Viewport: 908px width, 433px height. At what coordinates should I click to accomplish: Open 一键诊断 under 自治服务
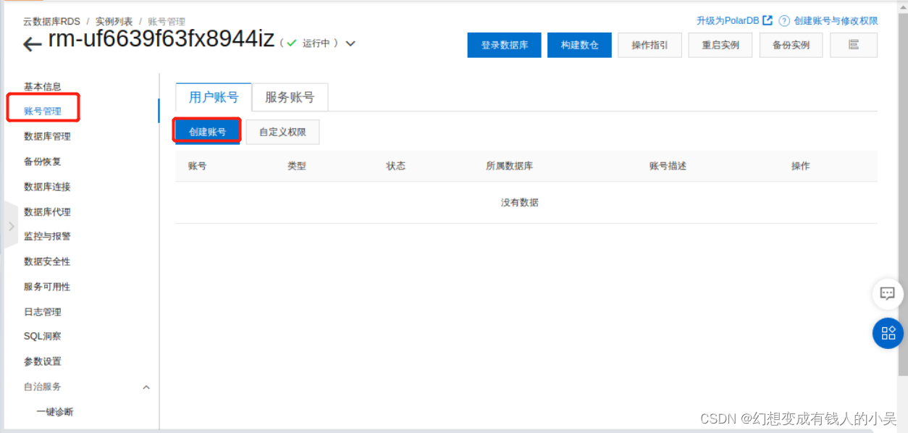point(55,412)
